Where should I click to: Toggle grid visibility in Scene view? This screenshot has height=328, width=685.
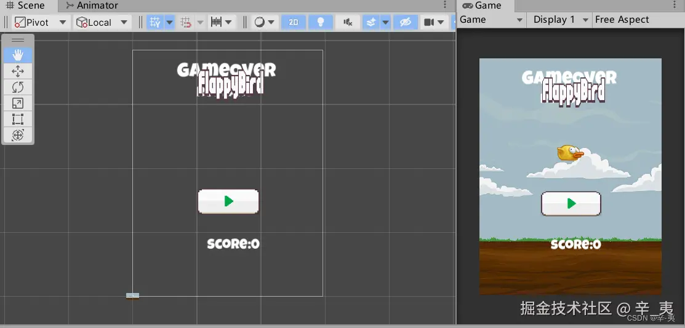[x=154, y=22]
